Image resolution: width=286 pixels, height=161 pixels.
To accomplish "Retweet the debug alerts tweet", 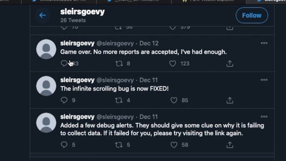I will [119, 145].
